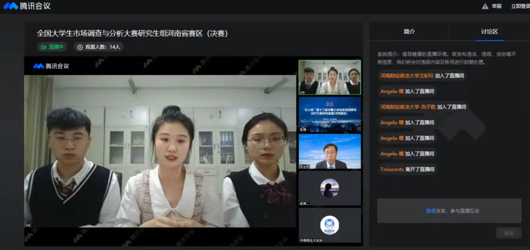Image resolution: width=530 pixels, height=250 pixels.
Task: Open the 助理一 slide presentation thumbnail
Action: tap(329, 114)
